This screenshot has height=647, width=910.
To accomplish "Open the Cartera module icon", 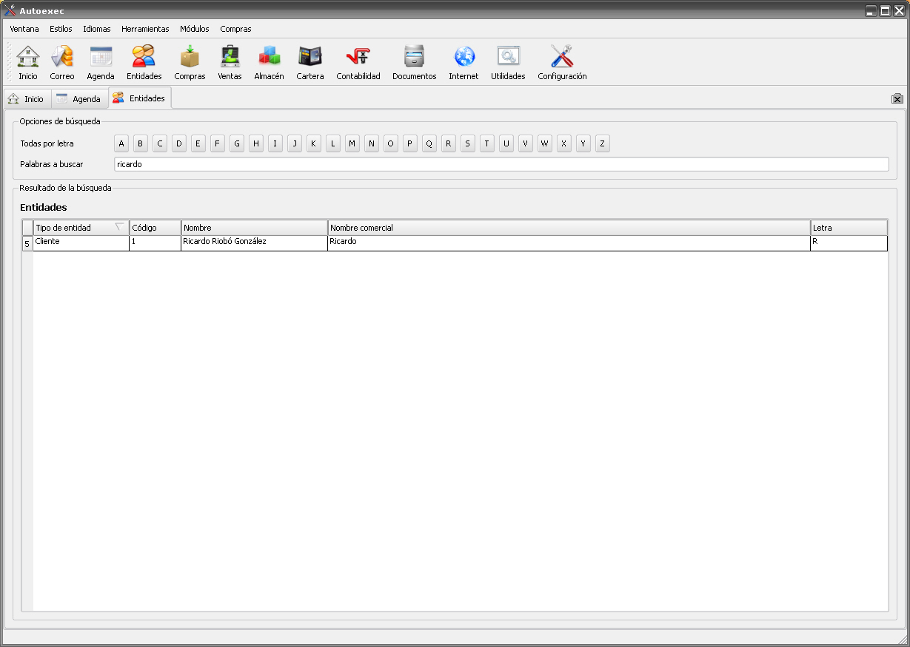I will (310, 63).
